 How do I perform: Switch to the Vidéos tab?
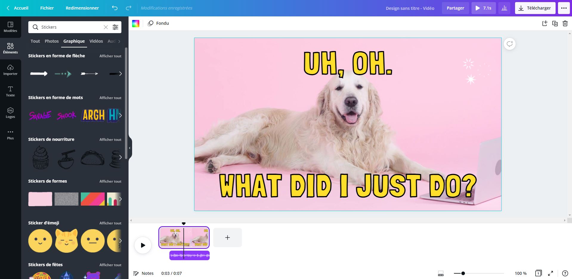pyautogui.click(x=96, y=41)
